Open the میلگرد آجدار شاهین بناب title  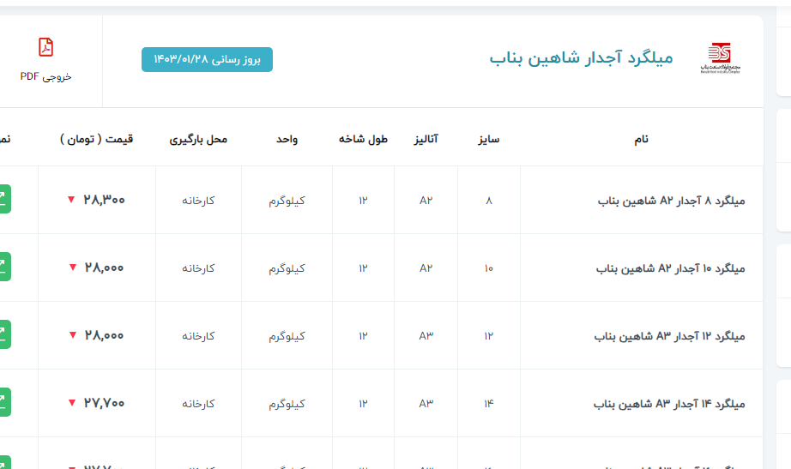581,58
